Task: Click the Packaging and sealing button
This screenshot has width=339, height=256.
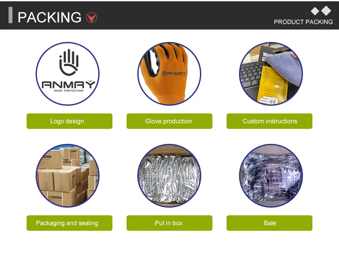Action: [x=70, y=223]
